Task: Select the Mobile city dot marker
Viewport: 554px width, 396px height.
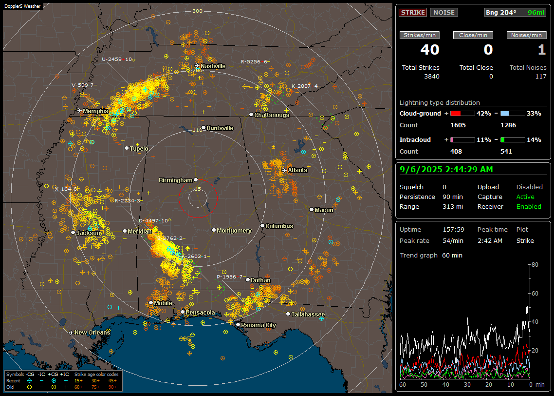Action: (151, 303)
